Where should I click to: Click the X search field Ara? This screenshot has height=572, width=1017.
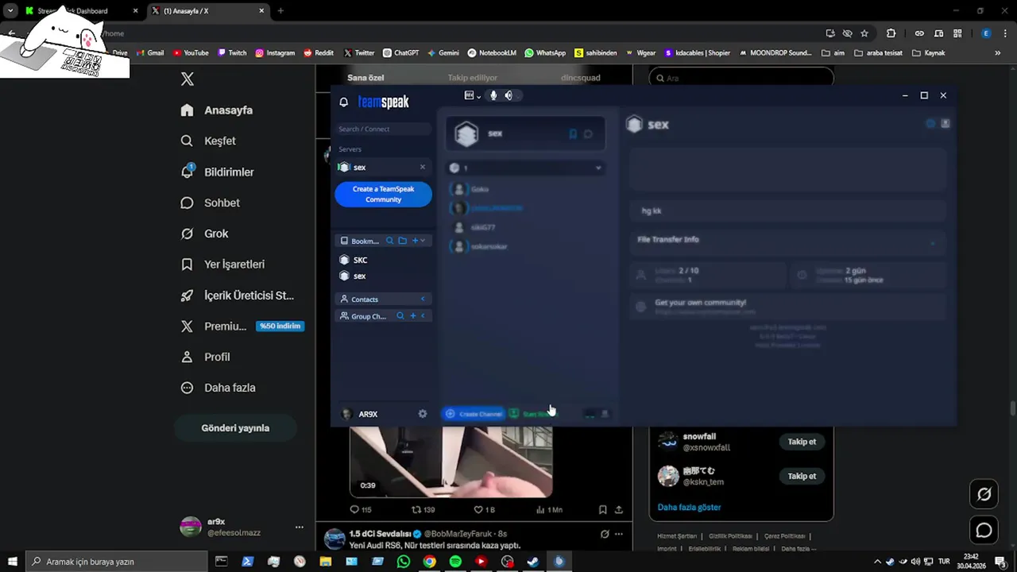tap(741, 78)
